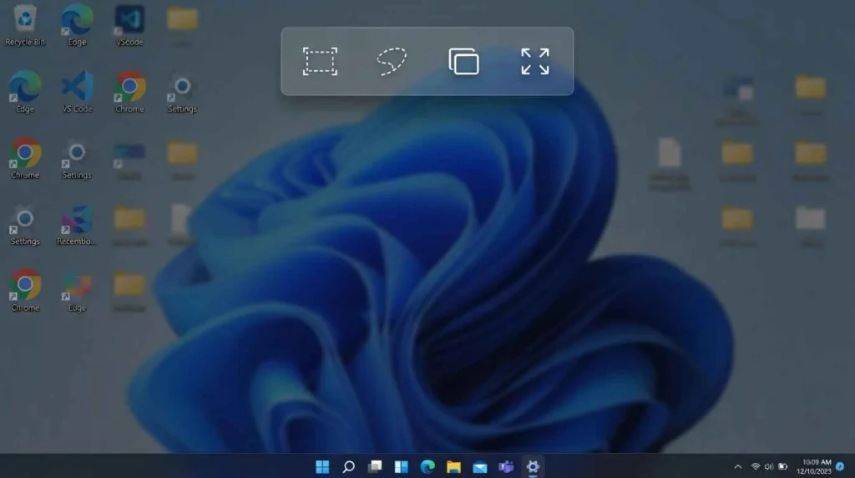Open volume control in system tray
This screenshot has width=855, height=478.
(769, 466)
